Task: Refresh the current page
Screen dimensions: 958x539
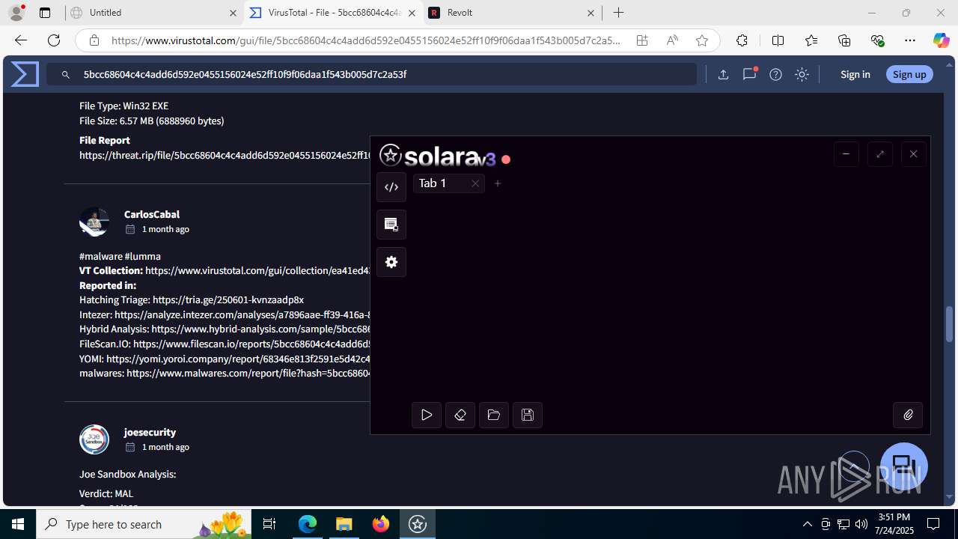Action: [54, 40]
